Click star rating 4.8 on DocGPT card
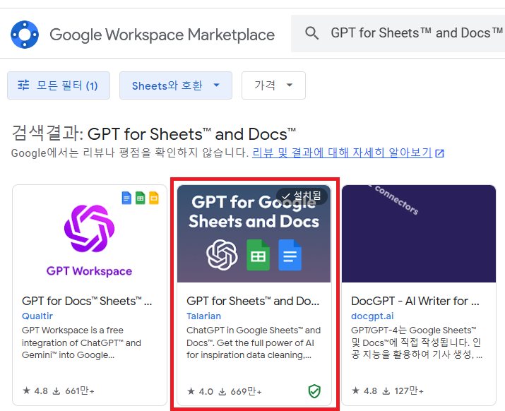This screenshot has height=411, width=505. [x=364, y=391]
